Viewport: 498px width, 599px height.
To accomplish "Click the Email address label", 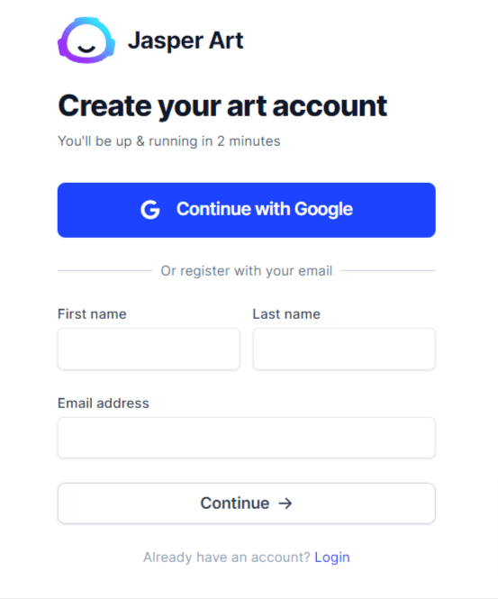I will tap(104, 404).
